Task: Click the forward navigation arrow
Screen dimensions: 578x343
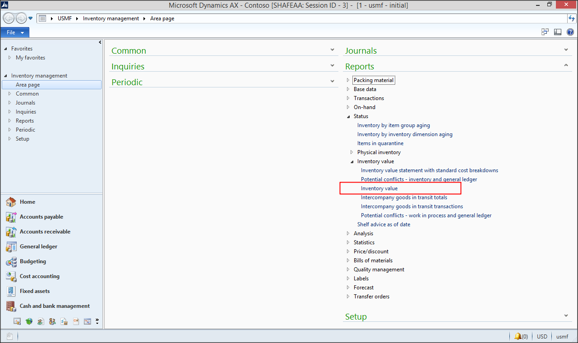Action: pos(21,18)
